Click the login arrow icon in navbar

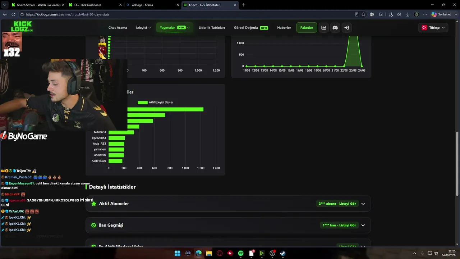coord(347,28)
